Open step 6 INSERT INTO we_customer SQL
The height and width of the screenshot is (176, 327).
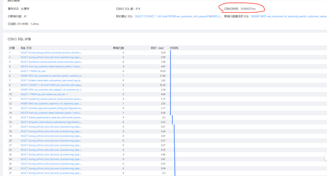[51, 76]
